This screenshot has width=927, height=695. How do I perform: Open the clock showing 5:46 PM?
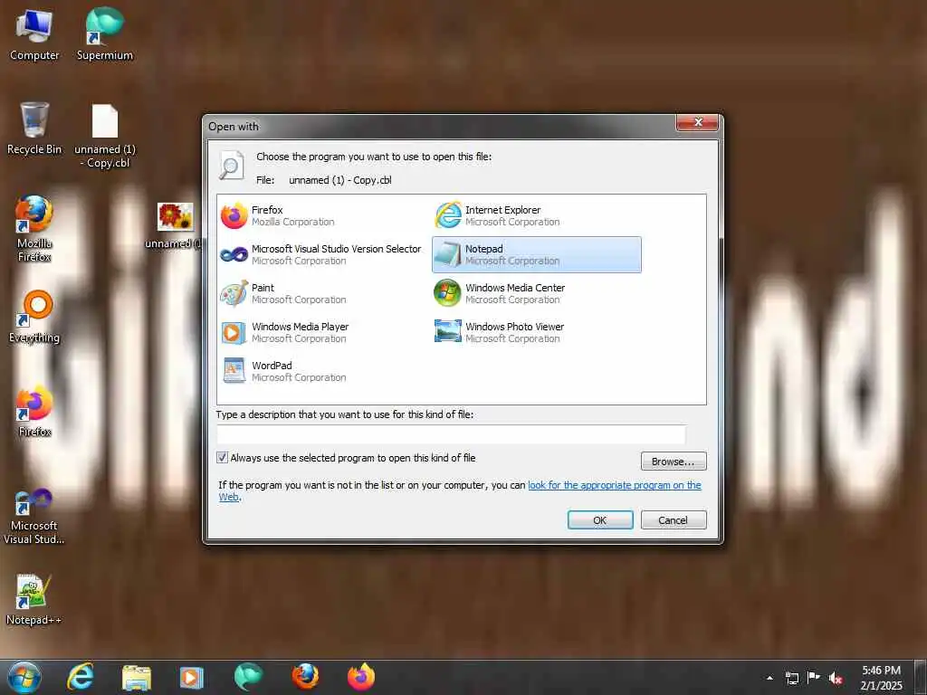pos(881,678)
